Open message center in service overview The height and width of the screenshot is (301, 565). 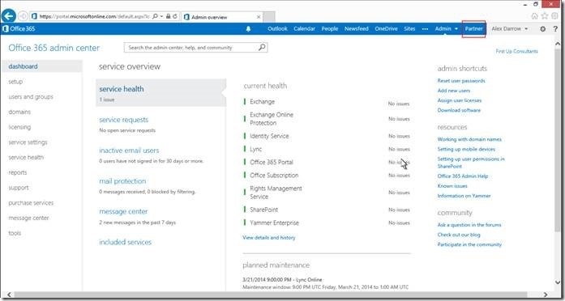[x=123, y=211]
